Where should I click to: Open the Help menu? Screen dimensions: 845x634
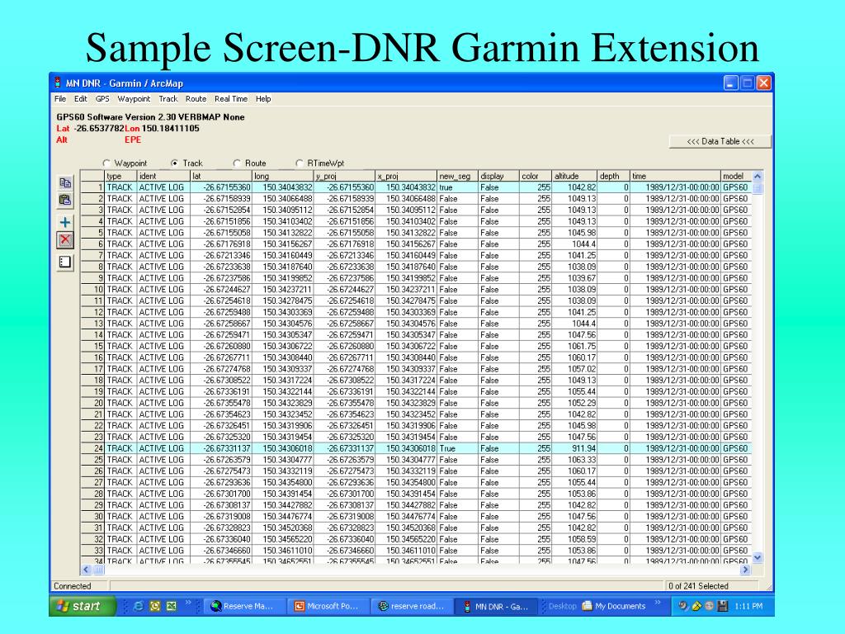(263, 99)
